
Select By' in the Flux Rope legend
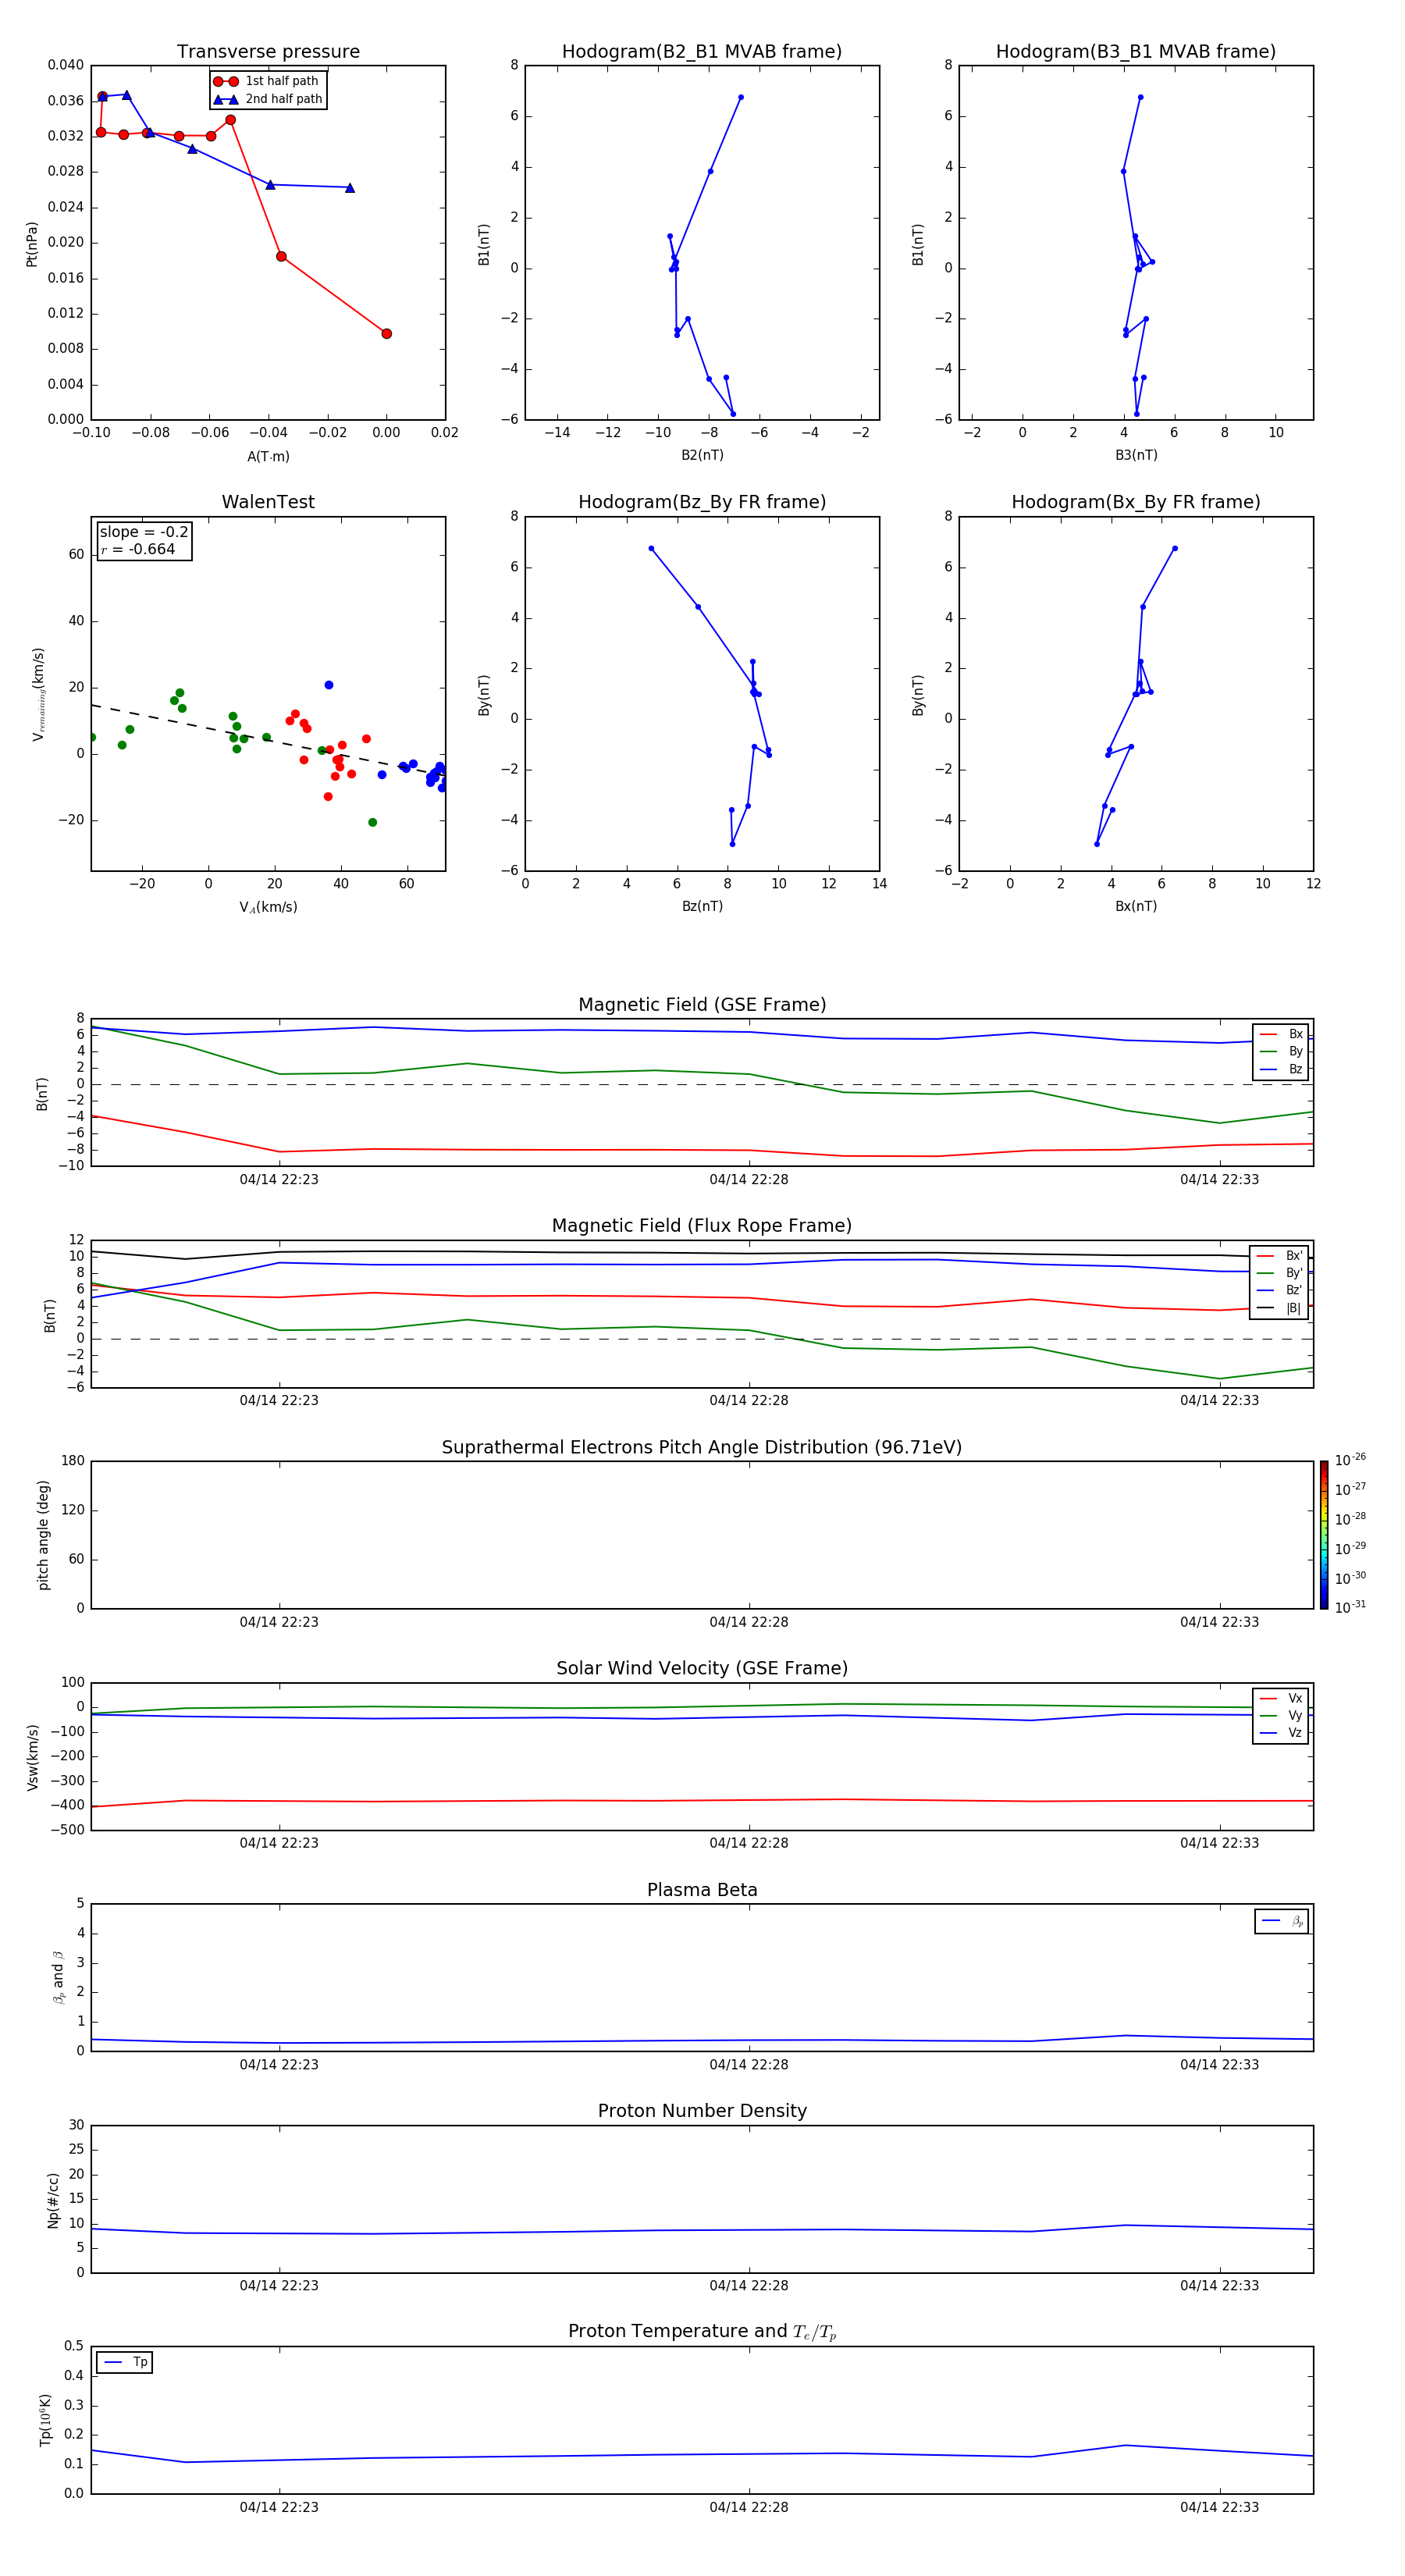(1280, 1273)
